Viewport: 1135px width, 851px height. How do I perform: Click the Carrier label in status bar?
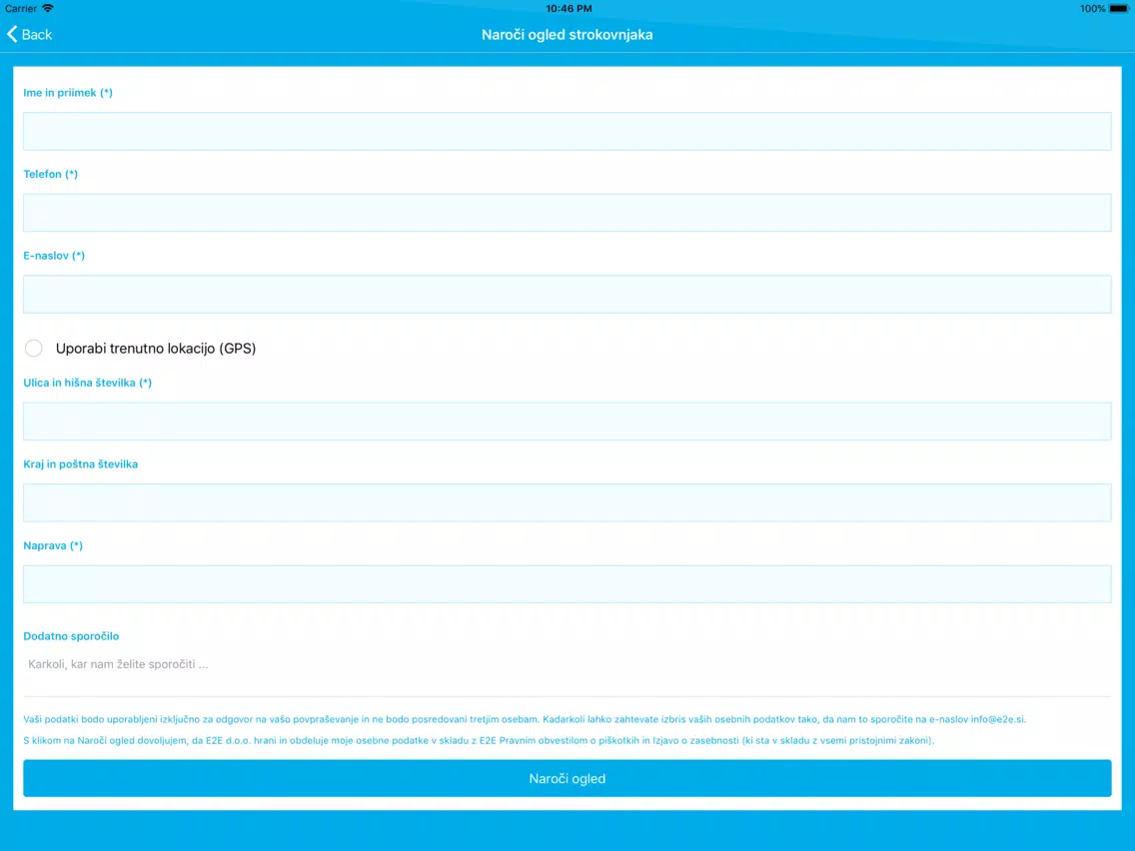[x=21, y=9]
